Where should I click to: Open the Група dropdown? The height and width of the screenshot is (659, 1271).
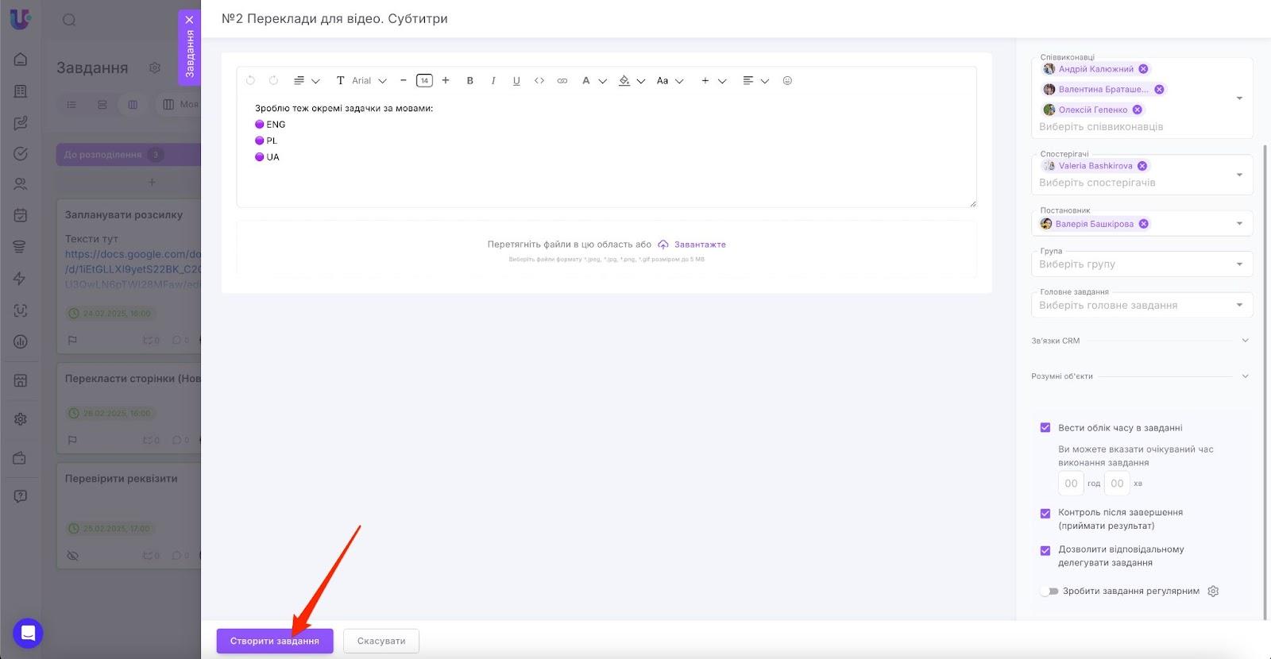1142,264
